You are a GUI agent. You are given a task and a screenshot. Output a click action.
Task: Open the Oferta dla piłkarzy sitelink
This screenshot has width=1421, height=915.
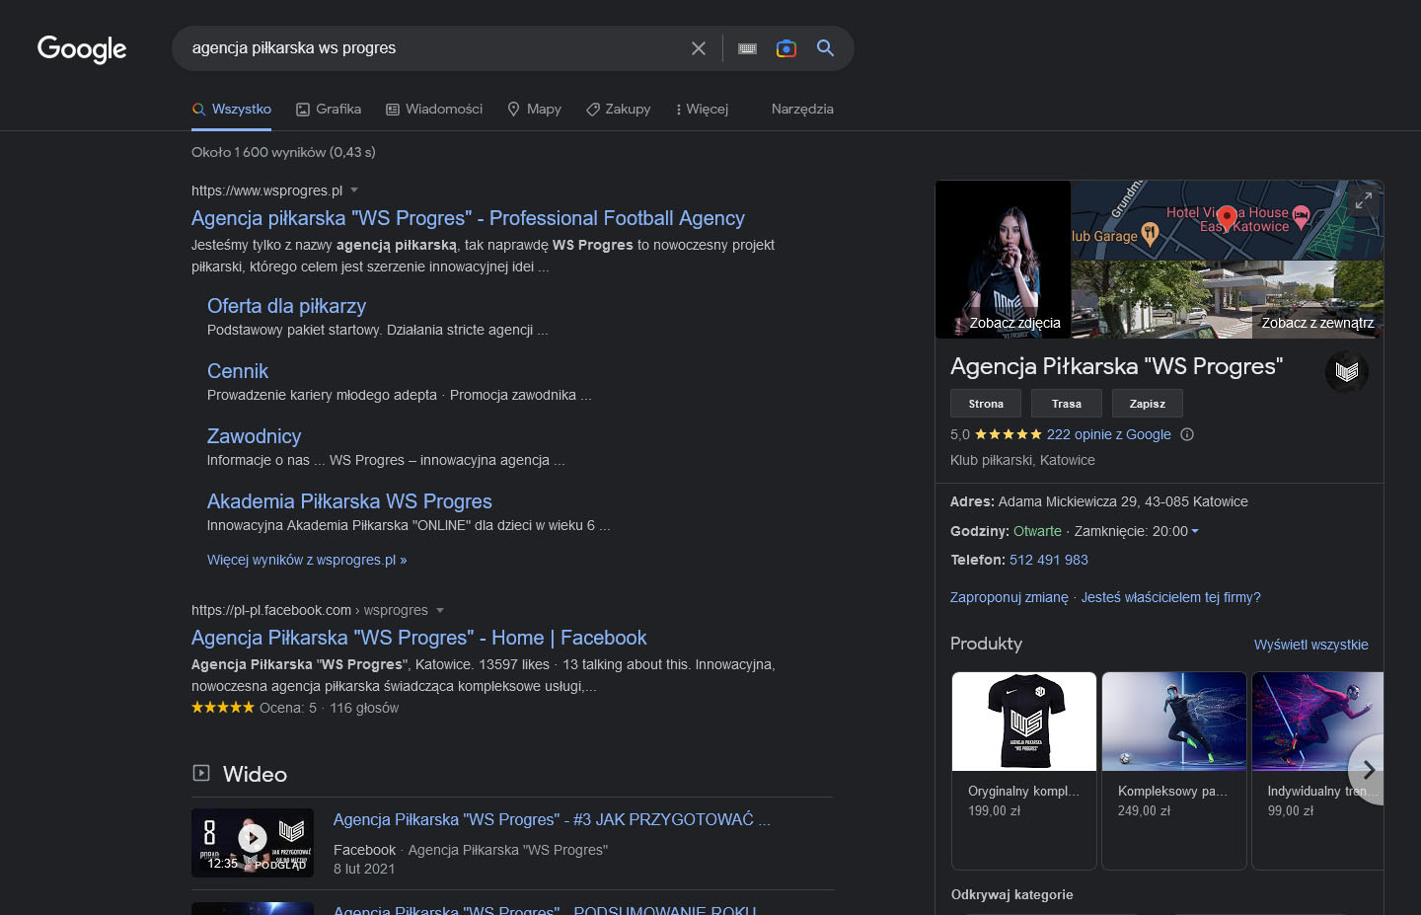point(286,306)
